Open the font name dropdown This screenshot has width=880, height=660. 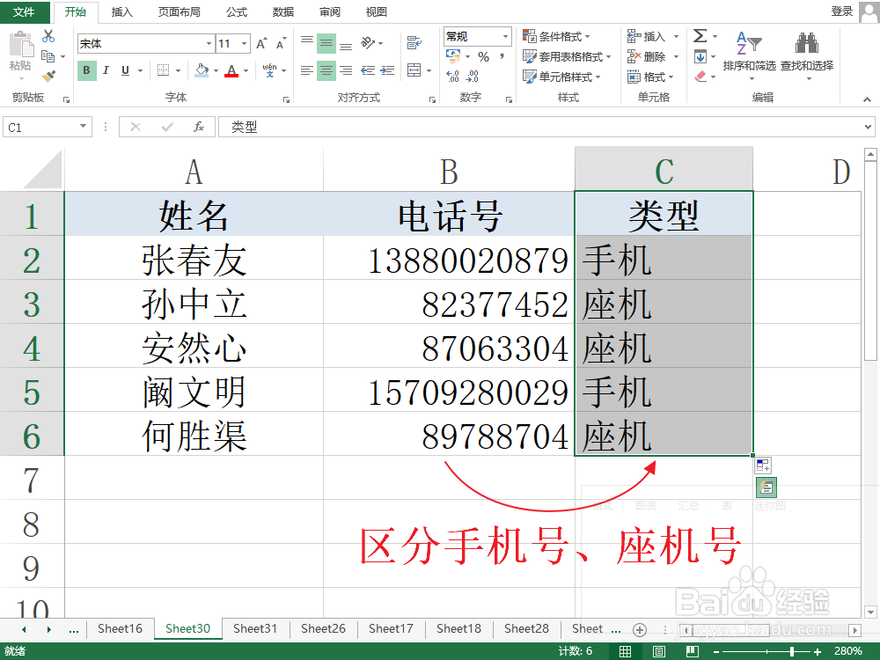click(x=145, y=42)
